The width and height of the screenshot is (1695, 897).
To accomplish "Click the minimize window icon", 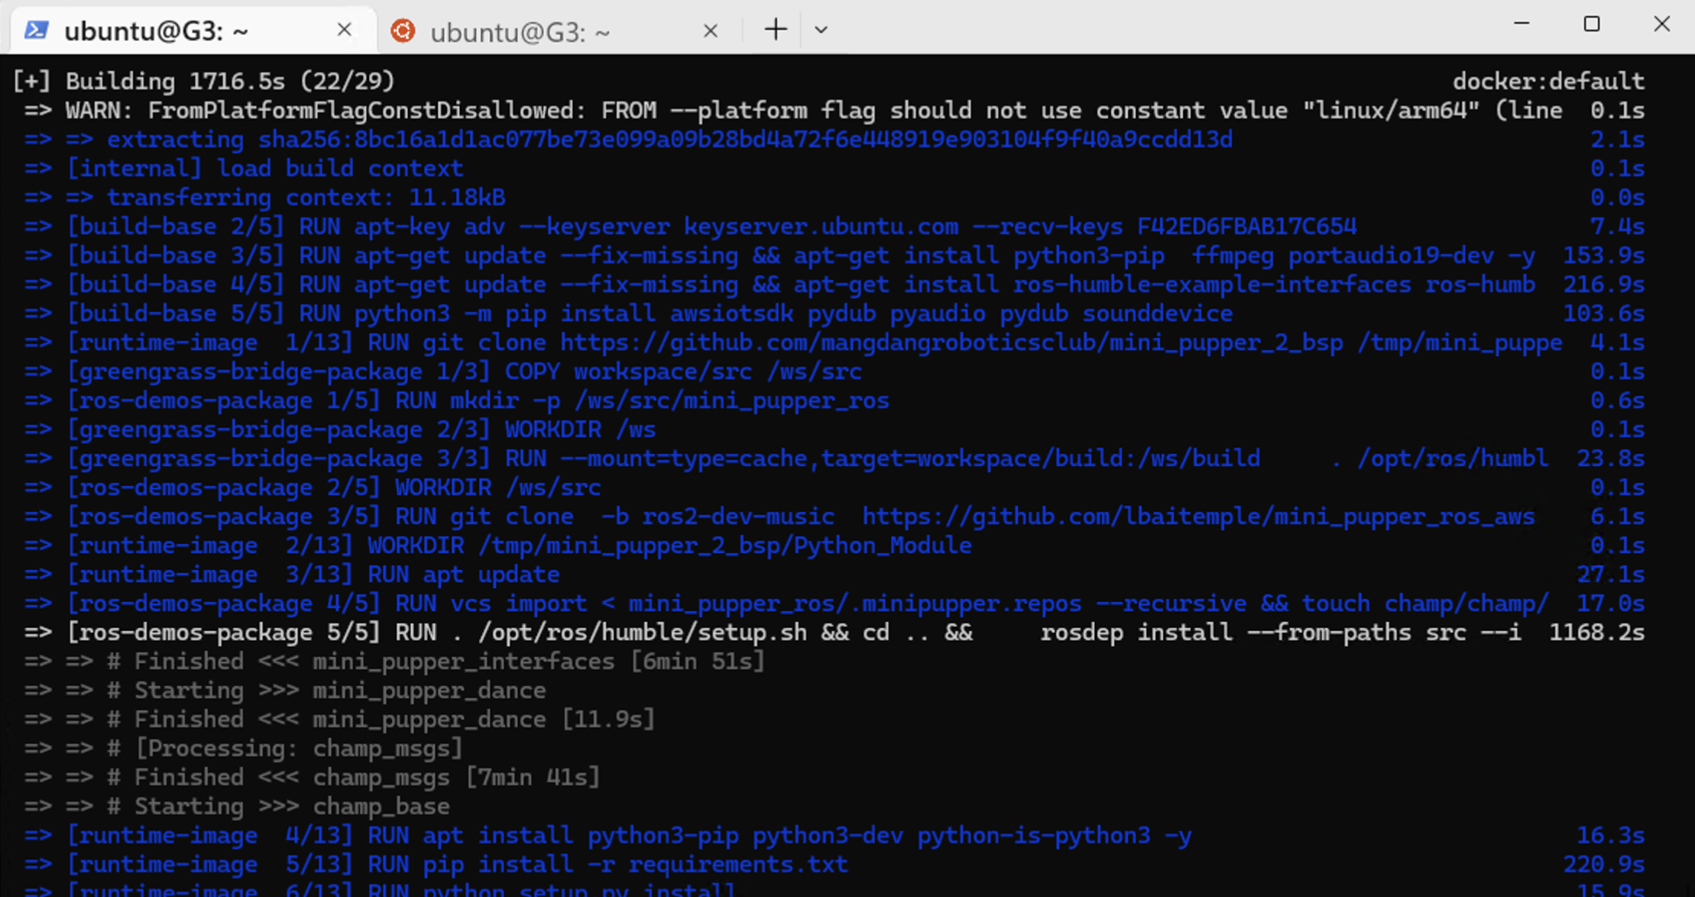I will [x=1521, y=24].
